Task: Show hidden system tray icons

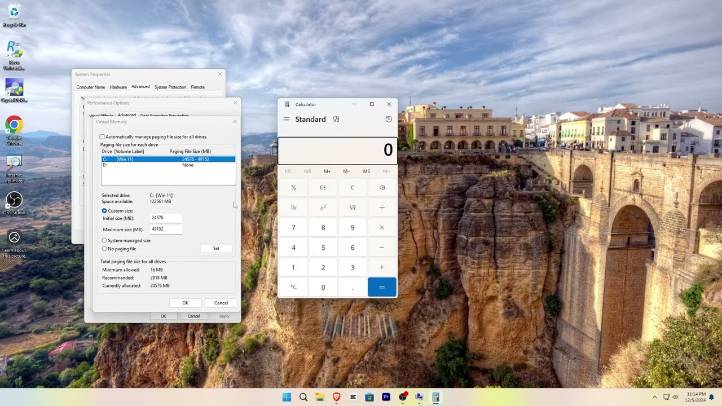Action: point(655,397)
